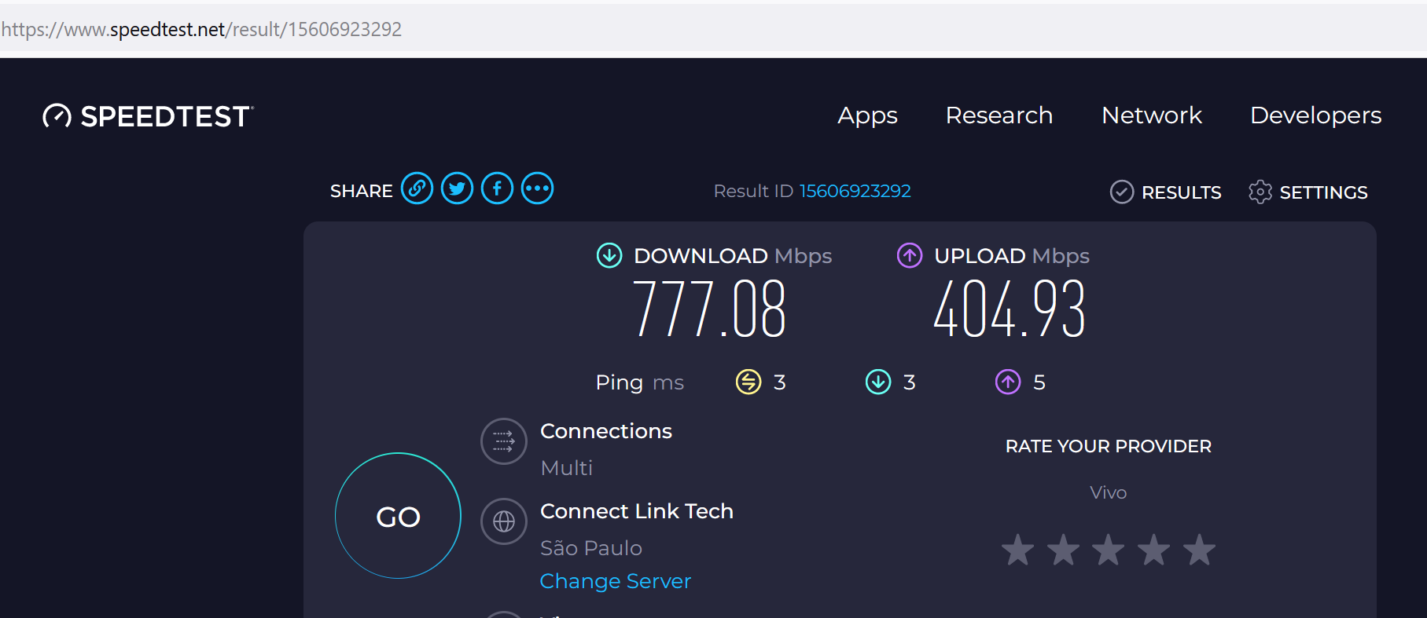The width and height of the screenshot is (1427, 618).
Task: Click the Connect Link Tech server name
Action: (x=637, y=511)
